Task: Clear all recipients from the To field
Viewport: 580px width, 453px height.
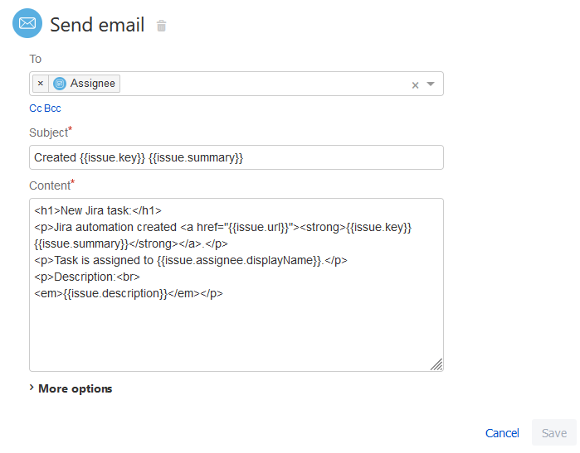Action: 415,85
